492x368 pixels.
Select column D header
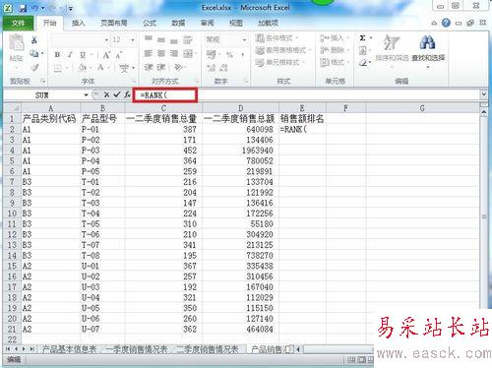[240, 108]
